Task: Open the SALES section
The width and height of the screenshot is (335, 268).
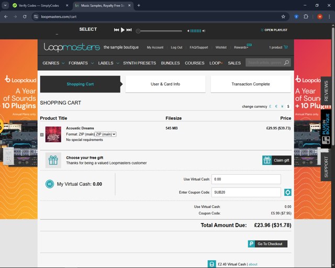Action: pos(234,63)
